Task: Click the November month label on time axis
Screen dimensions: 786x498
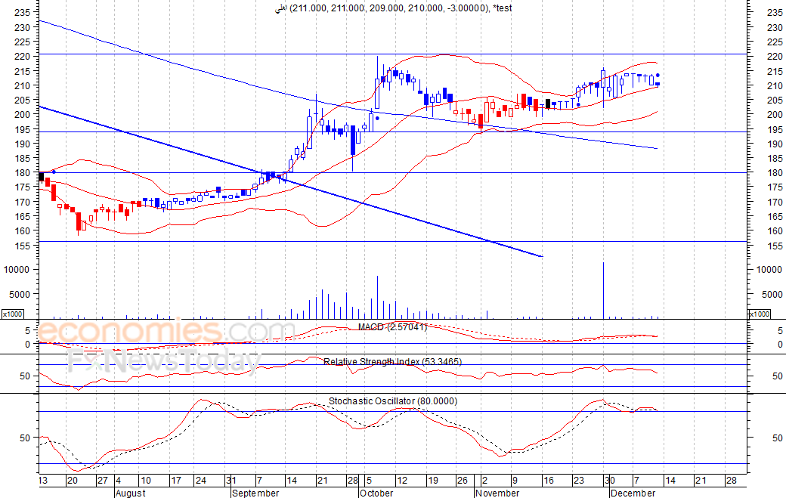Action: (x=497, y=493)
